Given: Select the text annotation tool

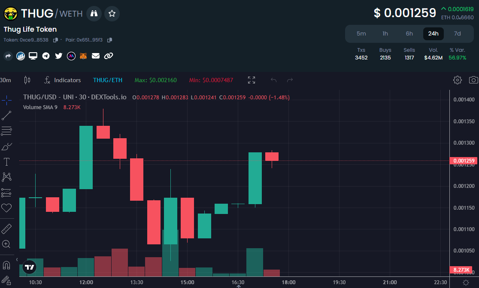Looking at the screenshot, I should click(x=6, y=162).
